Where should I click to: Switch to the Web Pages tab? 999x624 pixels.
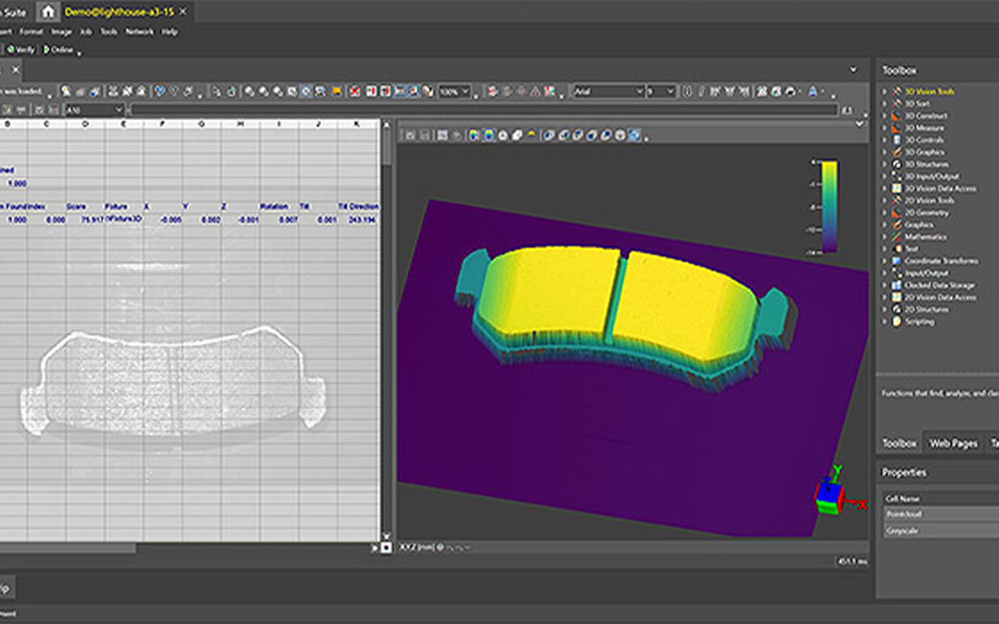tap(953, 442)
